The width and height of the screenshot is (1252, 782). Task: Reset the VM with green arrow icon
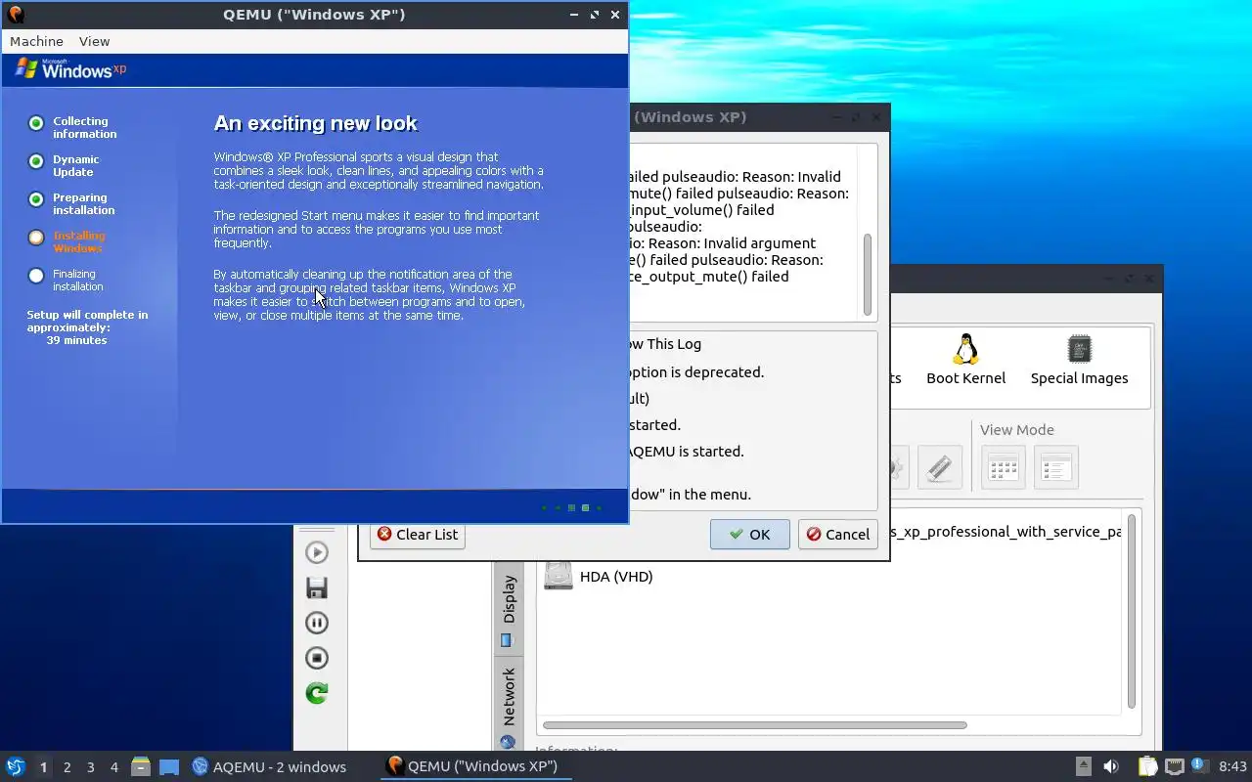pos(317,693)
